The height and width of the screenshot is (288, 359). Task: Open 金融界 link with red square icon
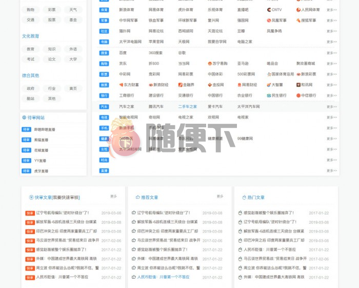tap(186, 85)
